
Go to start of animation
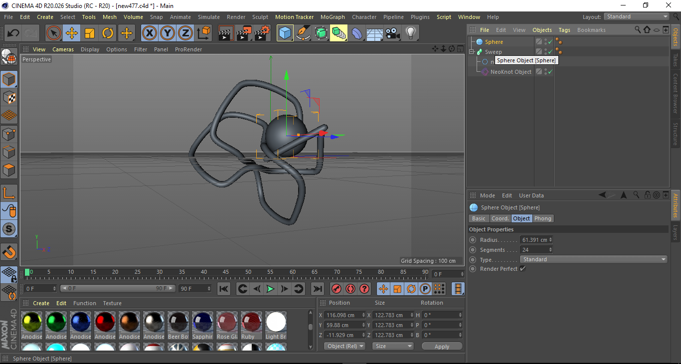click(x=224, y=289)
